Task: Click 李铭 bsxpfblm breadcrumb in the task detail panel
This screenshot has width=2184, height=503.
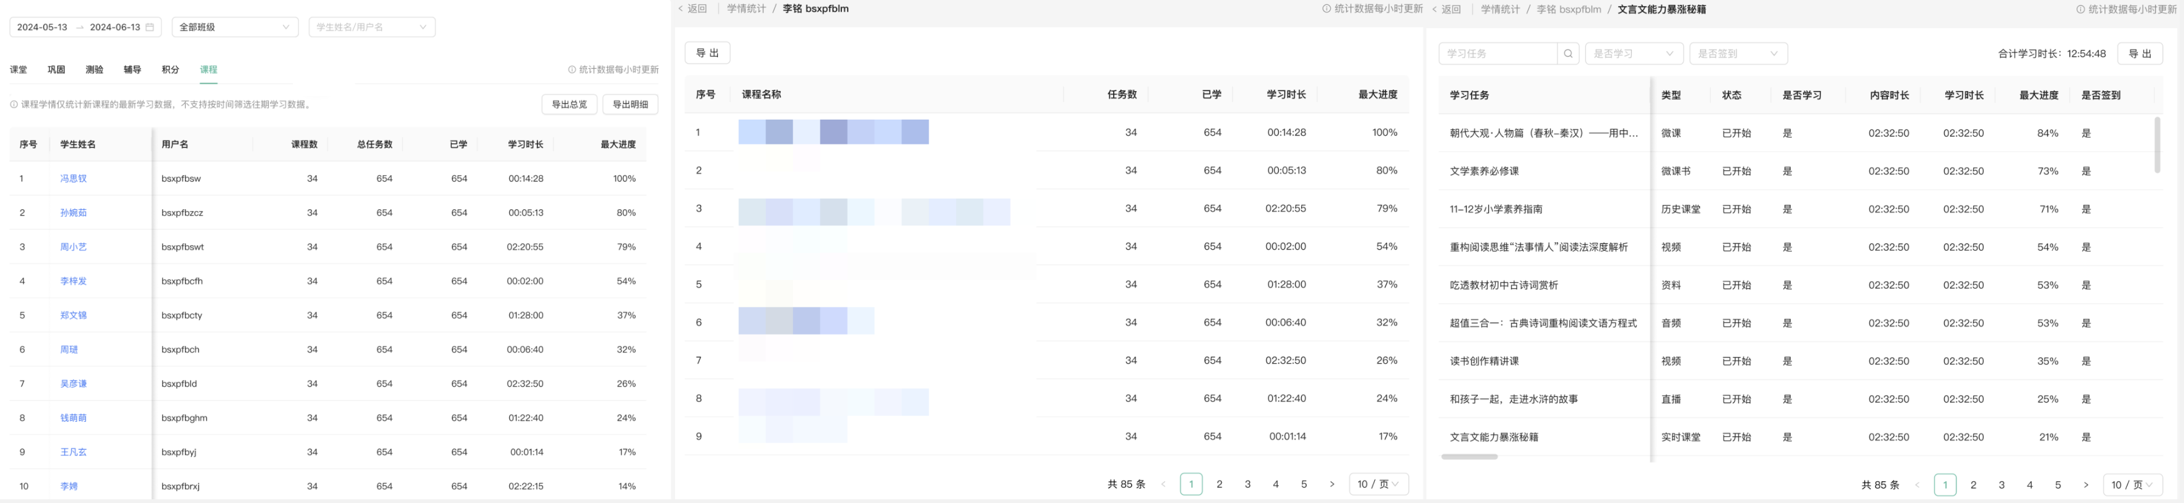Action: [x=1569, y=9]
